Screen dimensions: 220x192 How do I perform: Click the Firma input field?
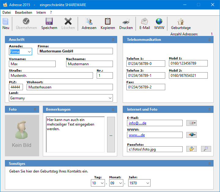point(75,51)
